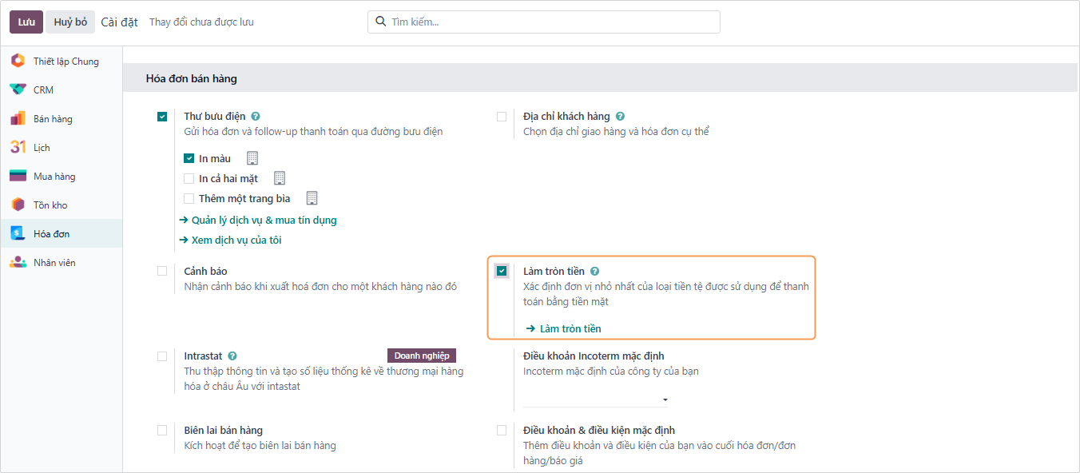Open Quản lý dịch vụ & mua tín dụng link
Screen dimensions: 1080x473
pos(264,220)
